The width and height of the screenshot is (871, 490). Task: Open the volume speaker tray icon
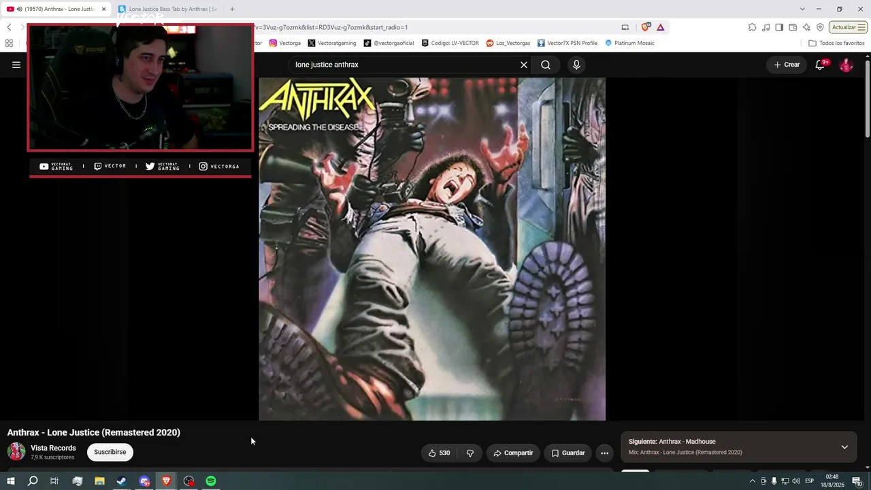tap(795, 481)
